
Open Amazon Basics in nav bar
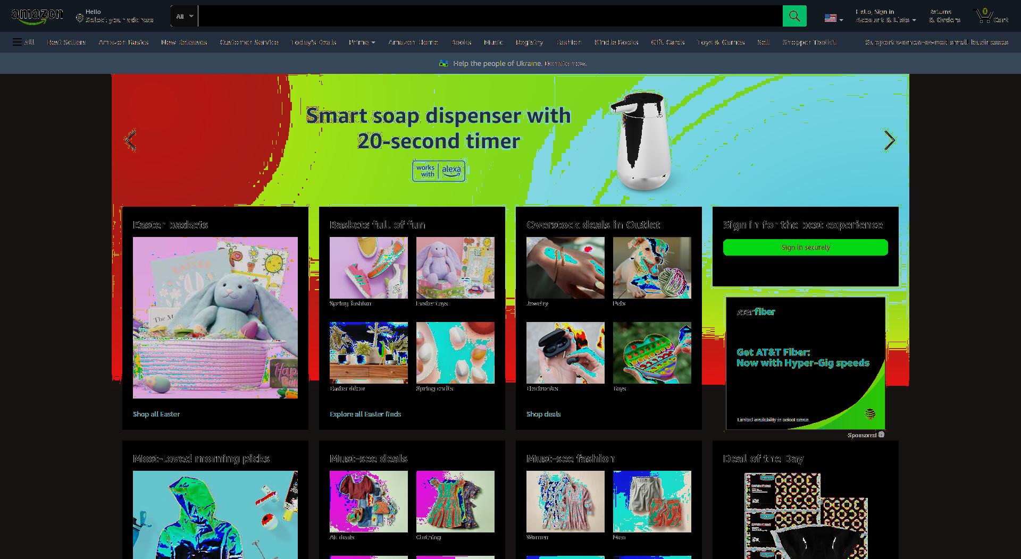click(123, 42)
